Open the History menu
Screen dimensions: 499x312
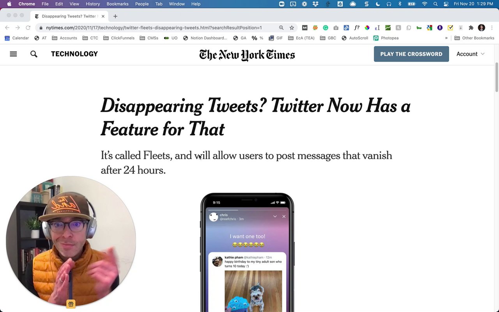click(x=93, y=4)
